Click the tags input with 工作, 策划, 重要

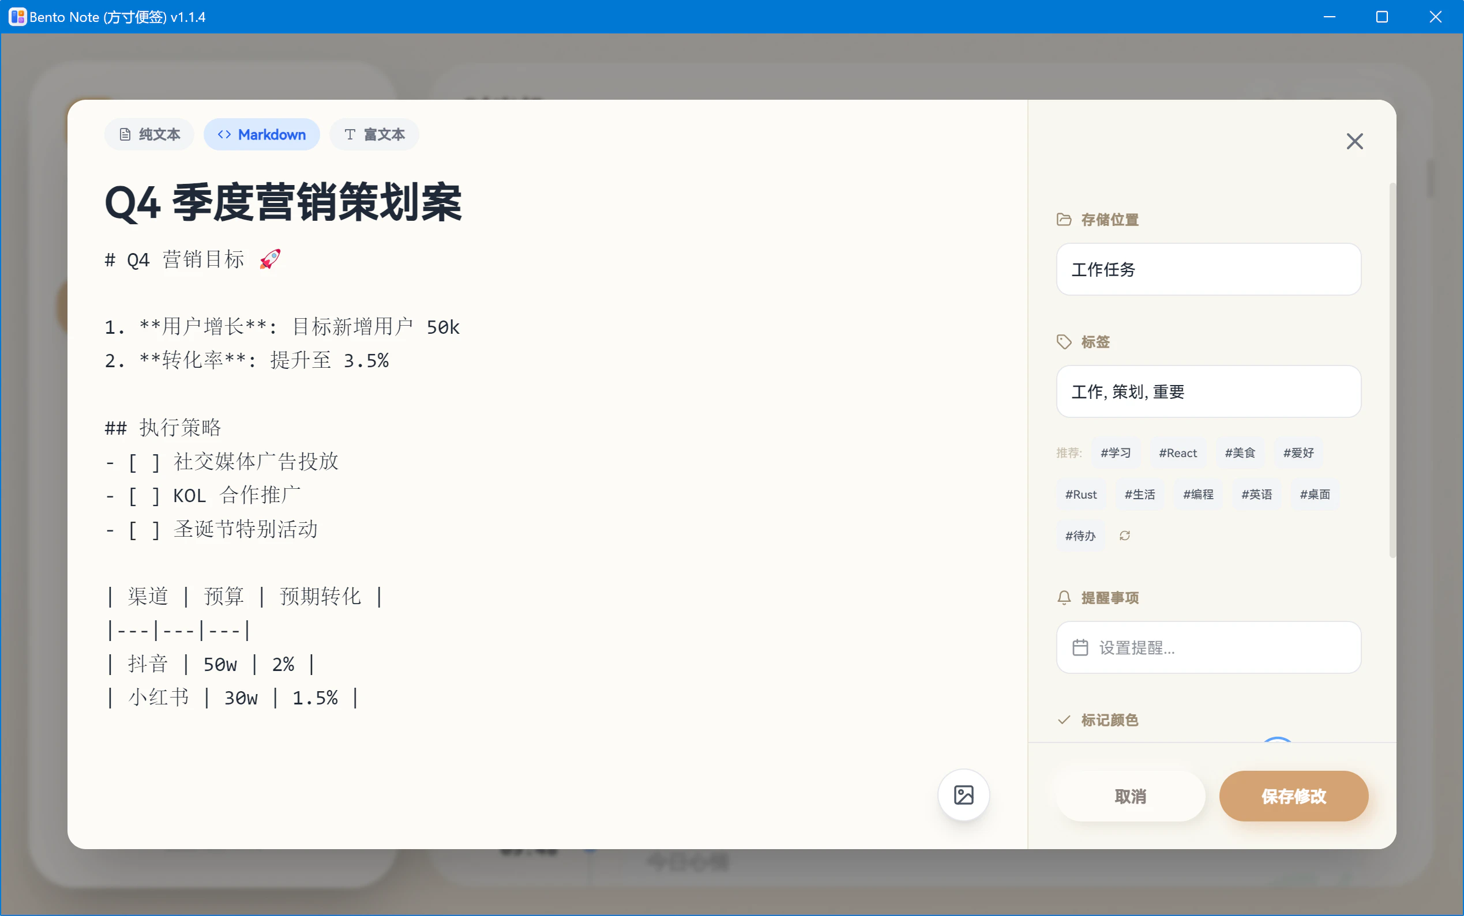[x=1208, y=391]
